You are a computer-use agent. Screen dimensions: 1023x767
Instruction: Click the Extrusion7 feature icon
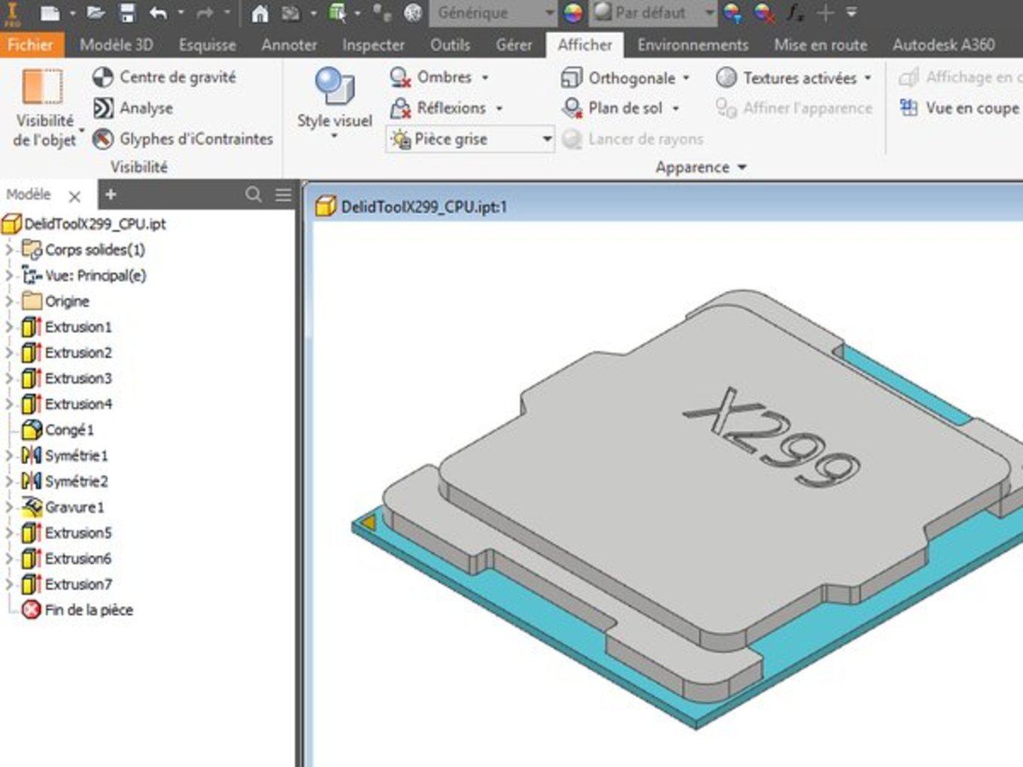pyautogui.click(x=32, y=584)
